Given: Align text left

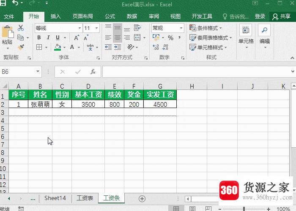Looking at the screenshot, I should (108, 38).
